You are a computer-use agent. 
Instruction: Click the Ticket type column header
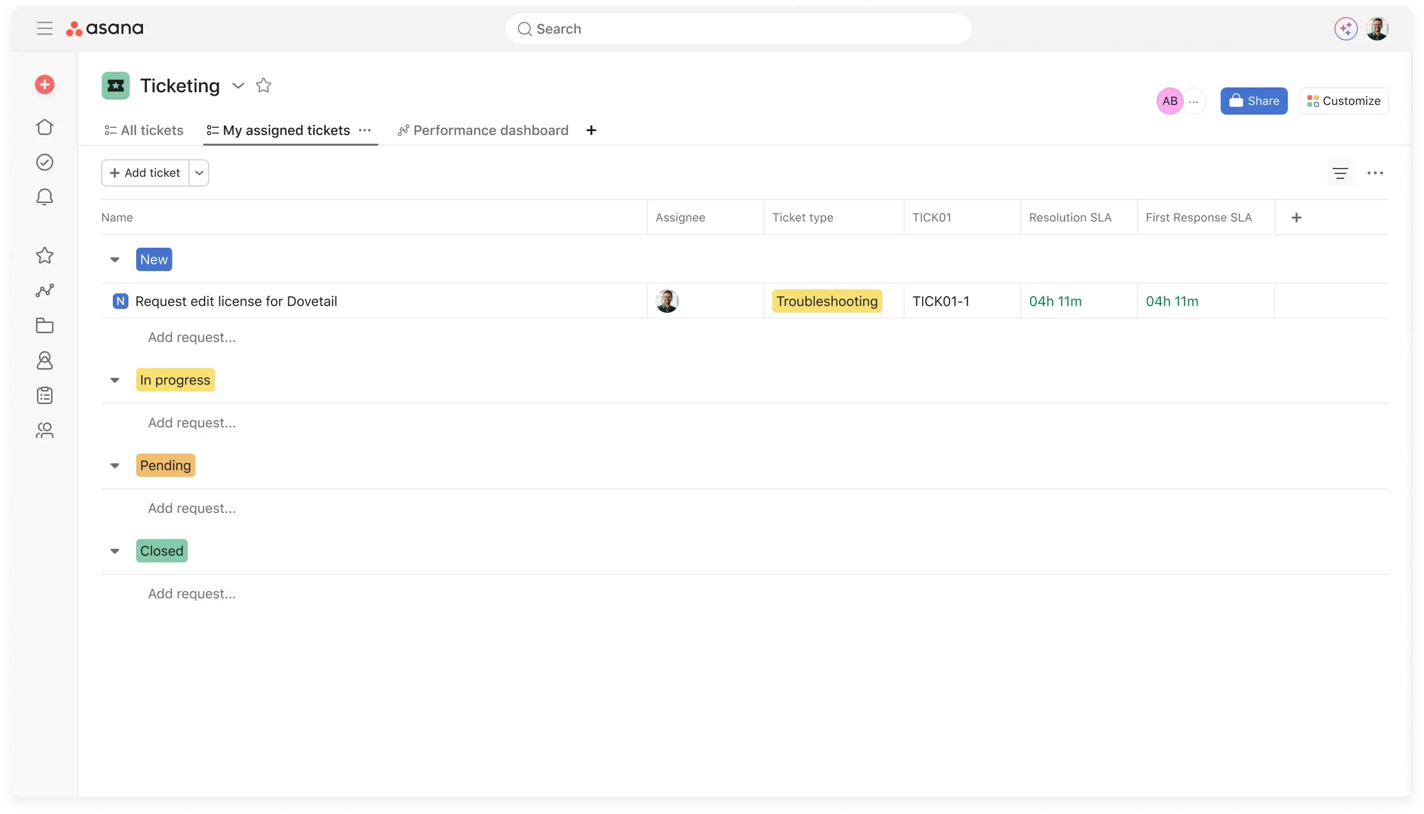tap(802, 217)
